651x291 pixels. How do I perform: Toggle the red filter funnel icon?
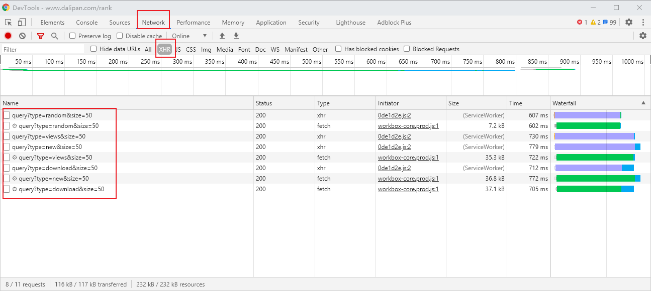coord(41,36)
